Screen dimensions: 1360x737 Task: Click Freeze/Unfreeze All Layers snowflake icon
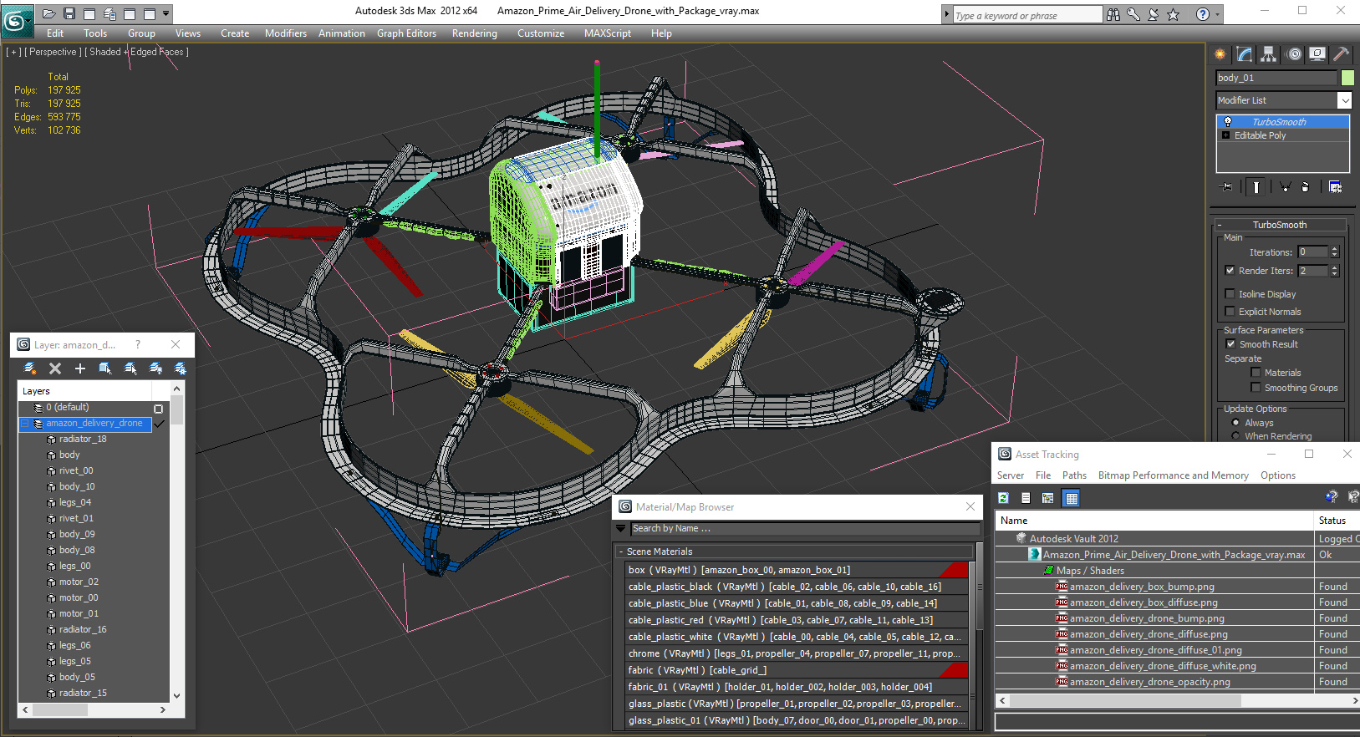pos(180,368)
